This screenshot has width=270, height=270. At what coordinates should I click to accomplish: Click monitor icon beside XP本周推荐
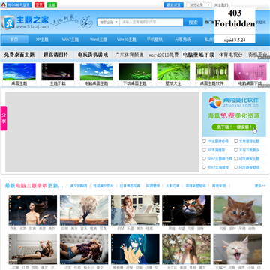click(204, 150)
